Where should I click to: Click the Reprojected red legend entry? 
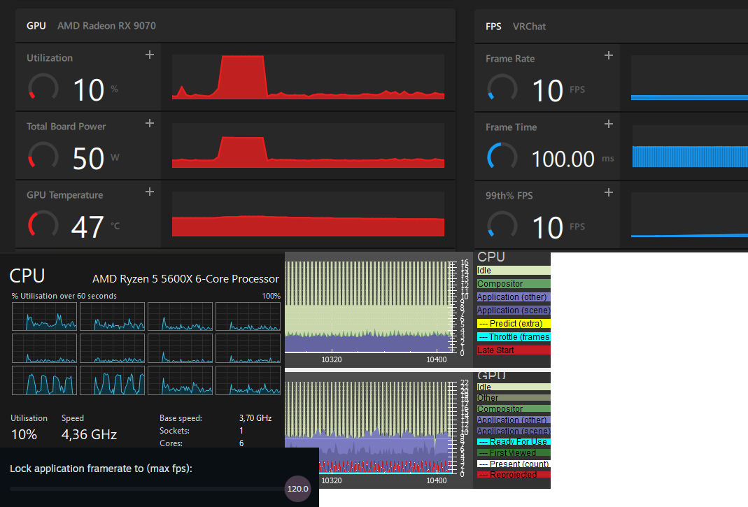(x=514, y=475)
